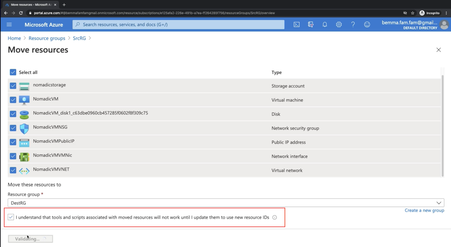Uncheck the nomadicstorage resource checkbox

13,86
